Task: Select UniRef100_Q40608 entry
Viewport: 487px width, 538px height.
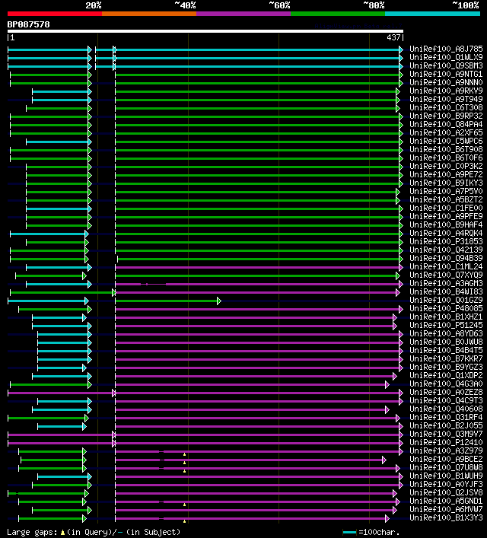Action: pos(446,409)
